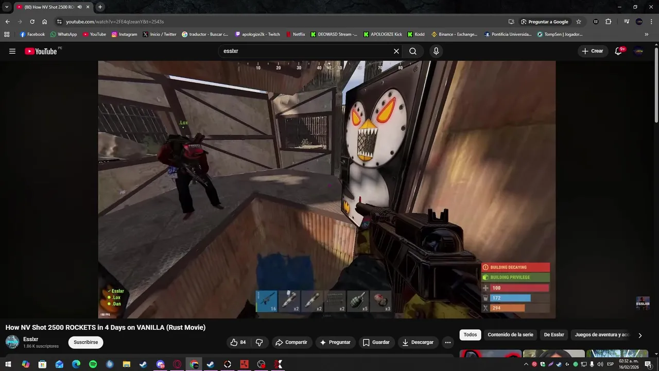The image size is (659, 371).
Task: Open Chrome three-dot menu
Action: [x=651, y=22]
